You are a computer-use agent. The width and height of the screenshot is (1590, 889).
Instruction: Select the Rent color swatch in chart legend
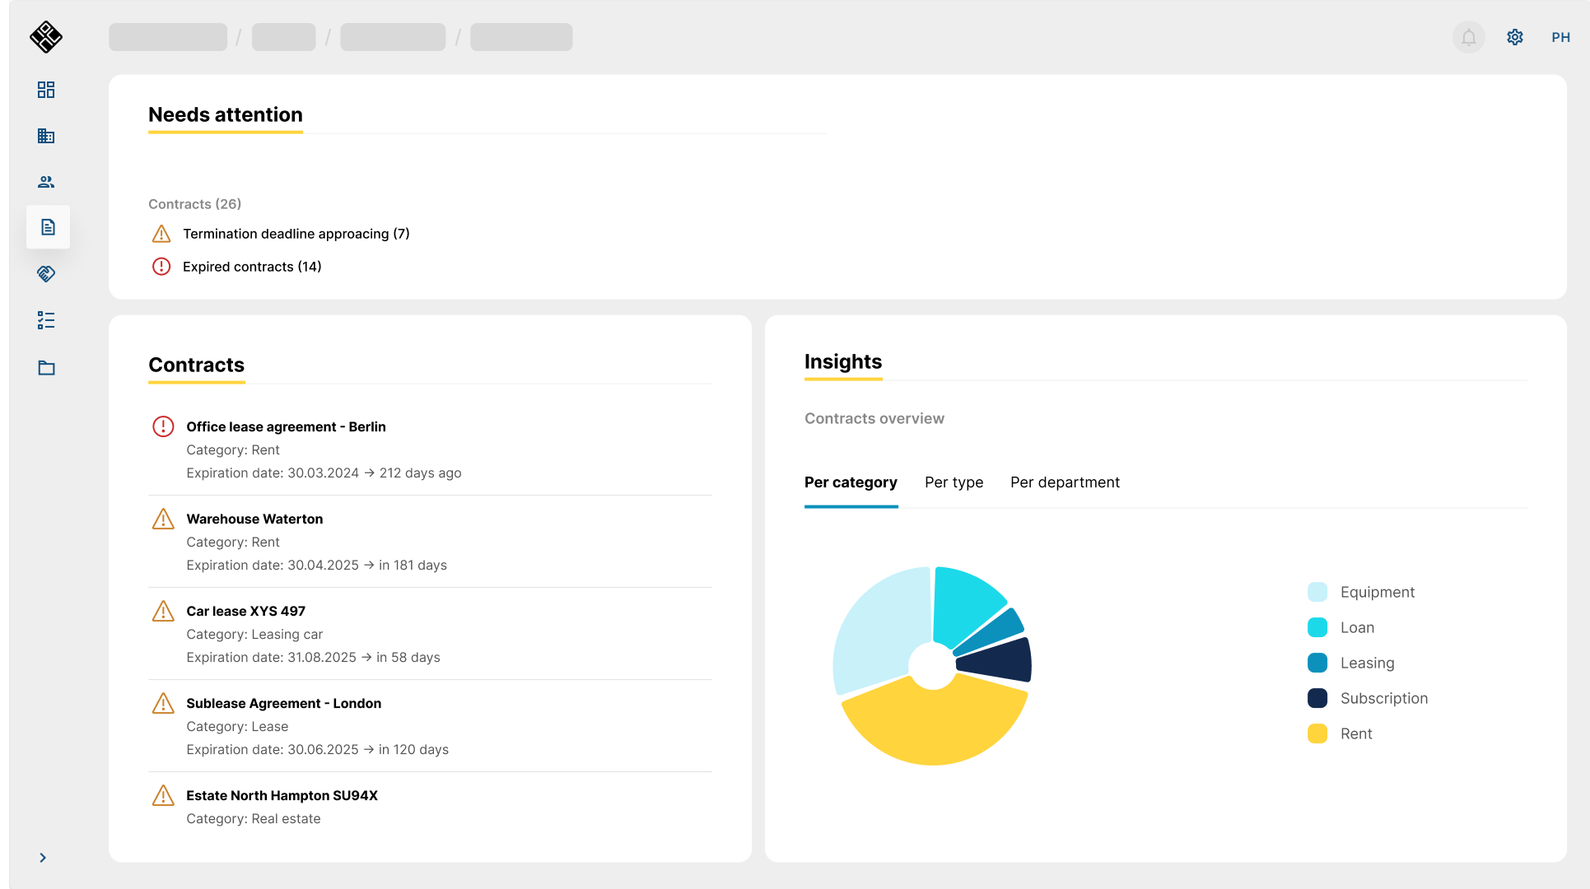click(x=1317, y=733)
